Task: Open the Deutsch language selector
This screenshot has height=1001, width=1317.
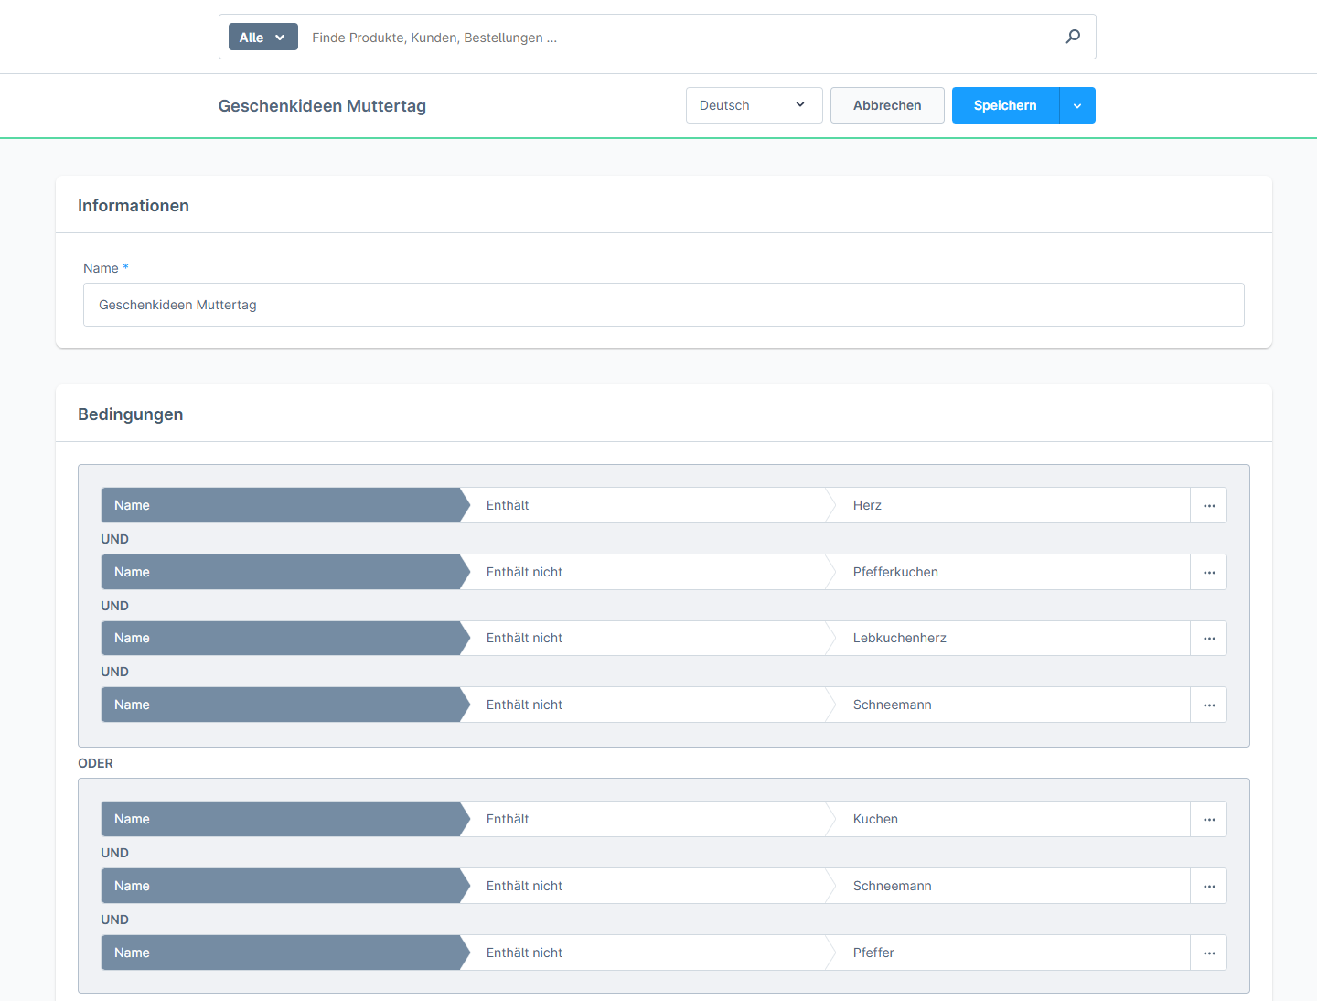Action: (x=754, y=105)
